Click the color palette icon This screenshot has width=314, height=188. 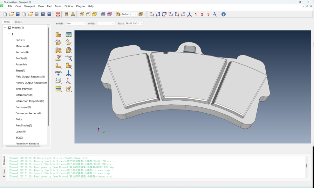118,14
